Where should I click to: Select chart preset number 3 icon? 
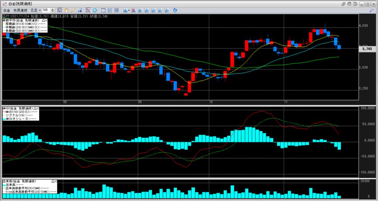pyautogui.click(x=153, y=10)
